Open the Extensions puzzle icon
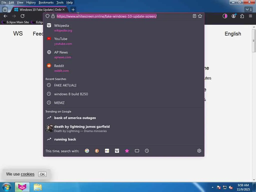 [242, 16]
